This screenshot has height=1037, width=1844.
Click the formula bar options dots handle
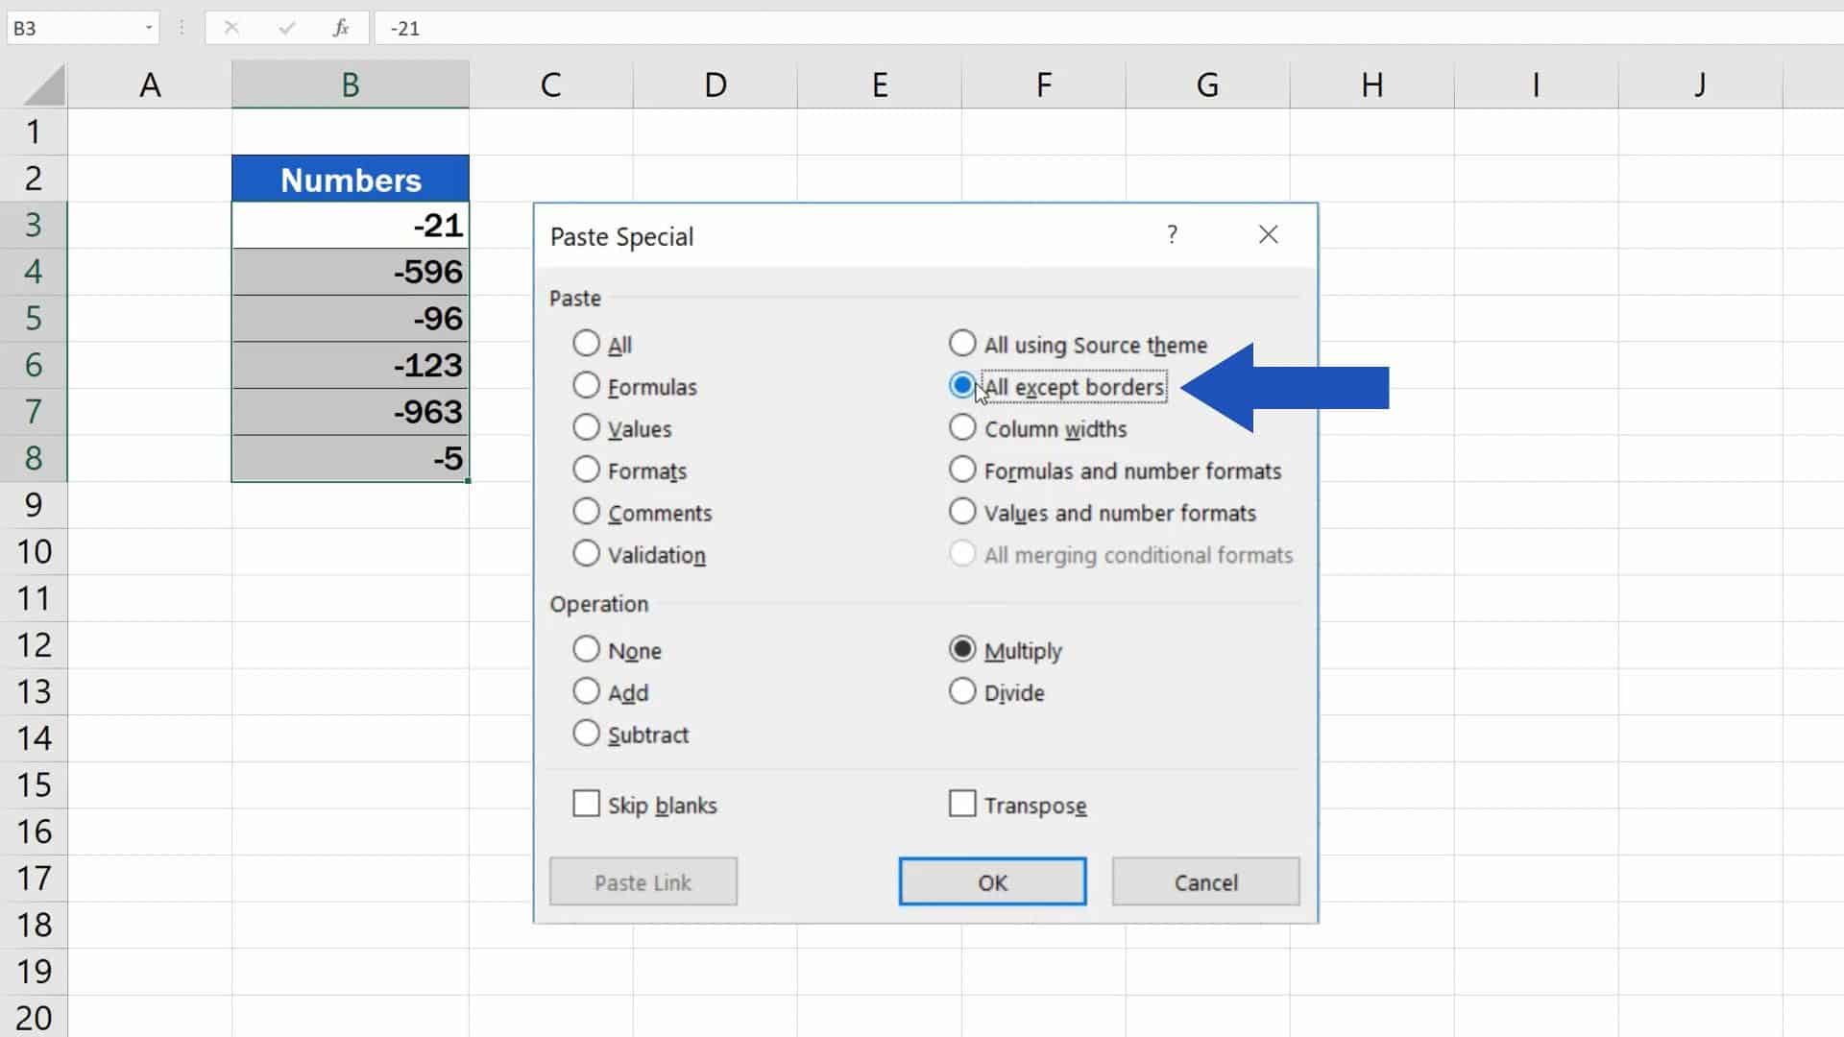tap(182, 28)
